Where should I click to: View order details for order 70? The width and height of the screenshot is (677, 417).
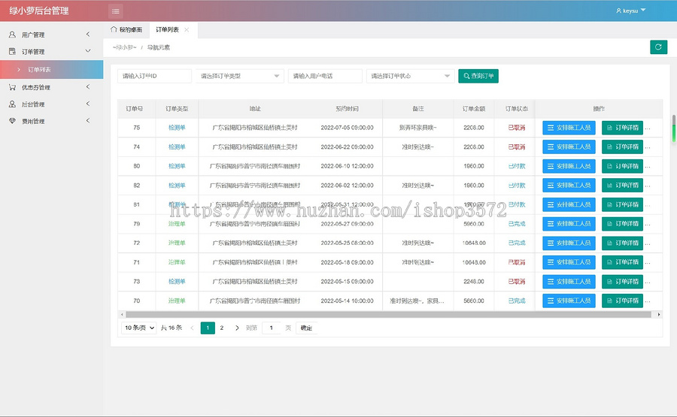[x=622, y=301]
